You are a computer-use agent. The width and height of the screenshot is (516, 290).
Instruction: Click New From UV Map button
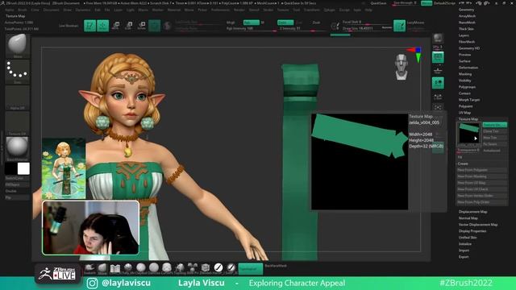point(482,183)
